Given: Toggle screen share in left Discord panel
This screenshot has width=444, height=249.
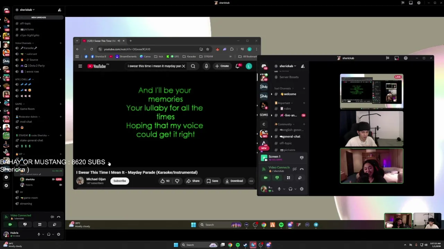Looking at the screenshot, I should pyautogui.click(x=25, y=224).
